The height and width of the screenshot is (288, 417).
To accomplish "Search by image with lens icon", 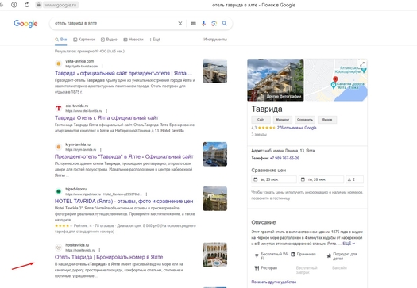I will tap(214, 23).
